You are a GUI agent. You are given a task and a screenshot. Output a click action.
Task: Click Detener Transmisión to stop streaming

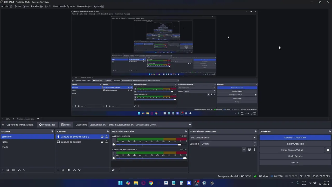295,138
